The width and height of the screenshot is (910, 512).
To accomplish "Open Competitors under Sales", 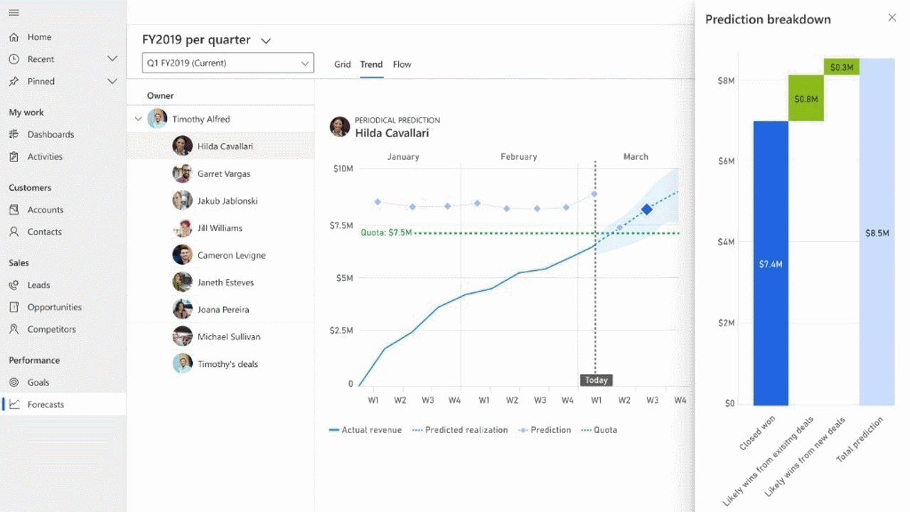I will (52, 329).
